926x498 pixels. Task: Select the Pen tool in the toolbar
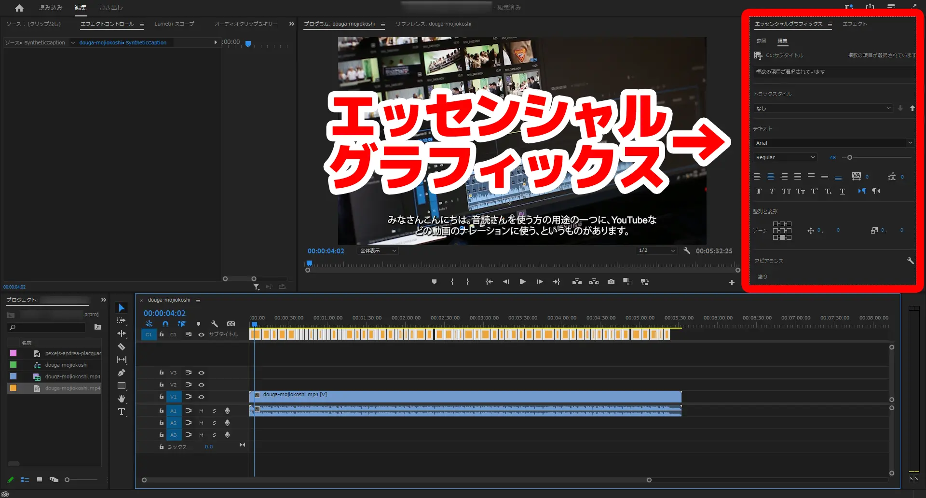[122, 373]
